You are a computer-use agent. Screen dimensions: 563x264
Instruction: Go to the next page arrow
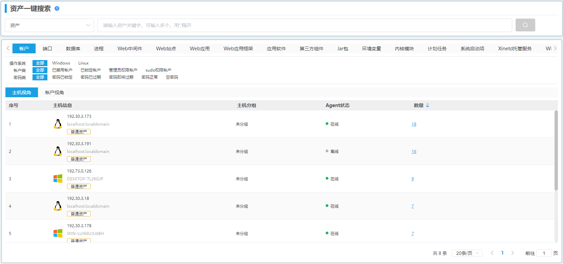513,253
